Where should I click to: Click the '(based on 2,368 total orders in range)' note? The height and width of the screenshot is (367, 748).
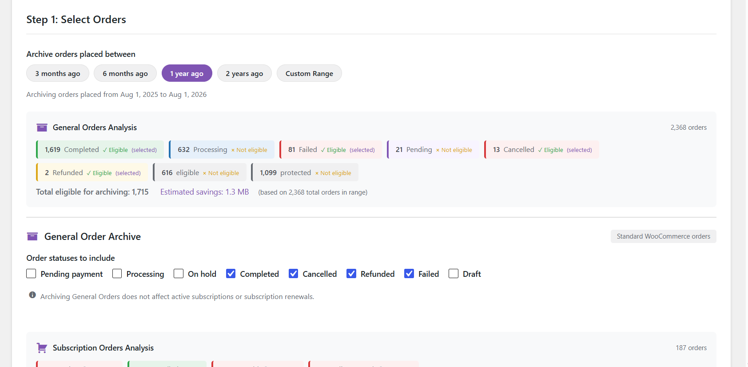pyautogui.click(x=313, y=192)
